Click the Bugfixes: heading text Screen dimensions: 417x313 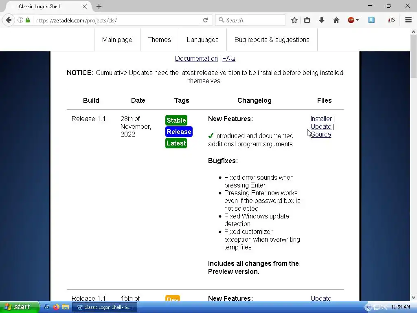(223, 161)
